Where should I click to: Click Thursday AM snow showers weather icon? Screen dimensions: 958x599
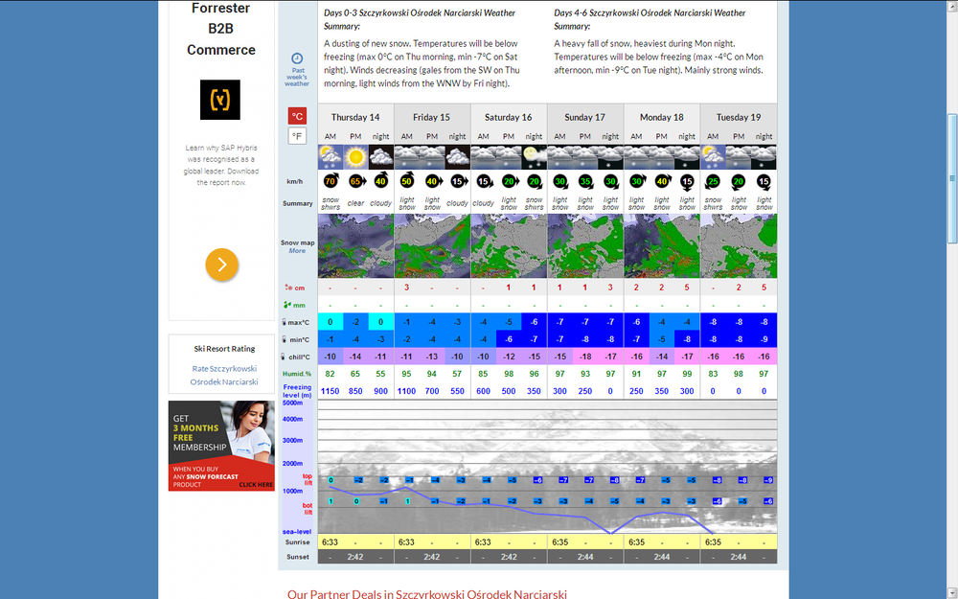click(x=331, y=157)
